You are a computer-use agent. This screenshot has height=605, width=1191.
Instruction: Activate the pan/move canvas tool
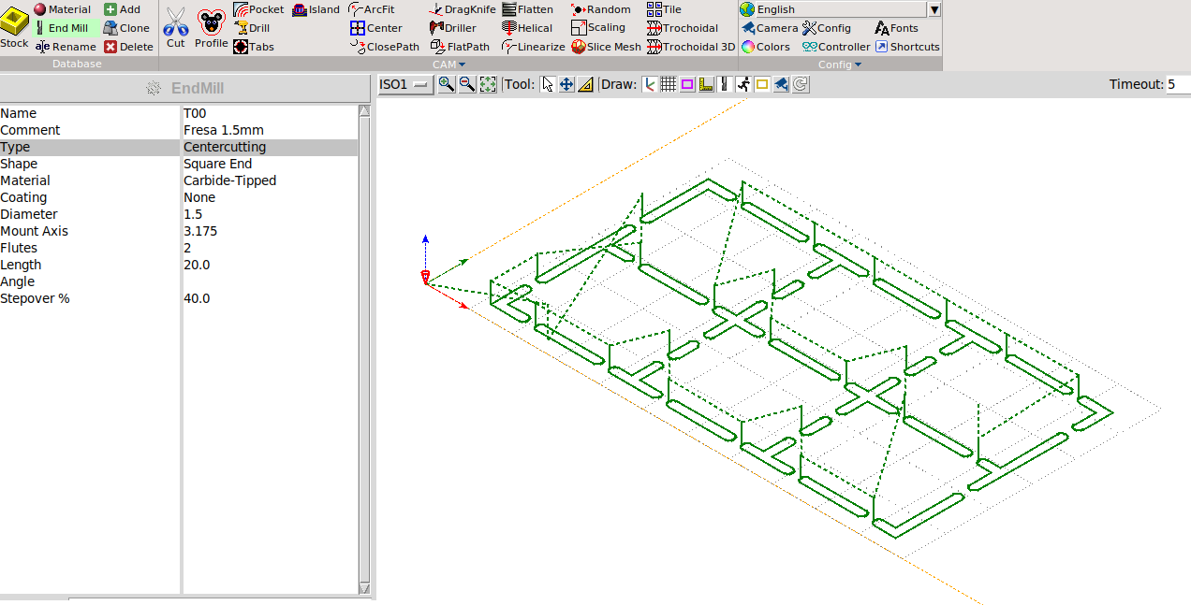click(x=566, y=84)
